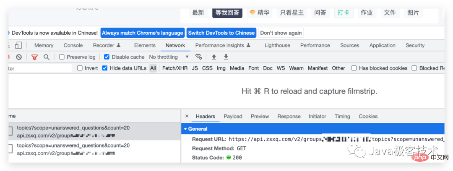
Task: Collapse the General headers section
Action: tap(186, 129)
